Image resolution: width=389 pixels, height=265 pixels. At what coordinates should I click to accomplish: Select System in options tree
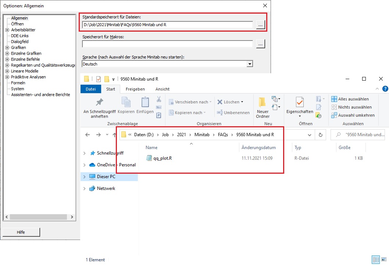[18, 89]
